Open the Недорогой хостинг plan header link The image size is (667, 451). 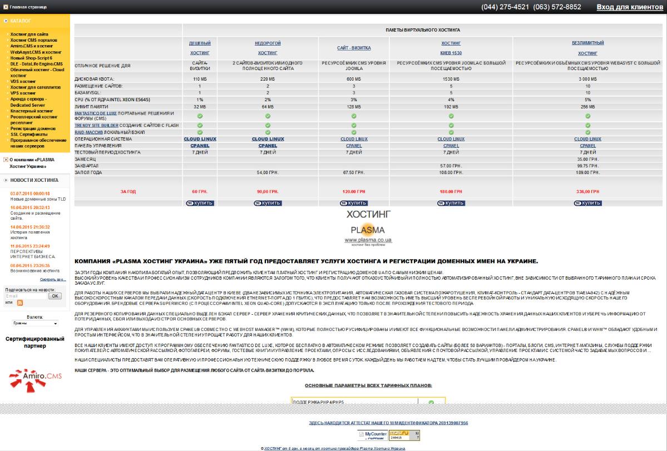268,48
